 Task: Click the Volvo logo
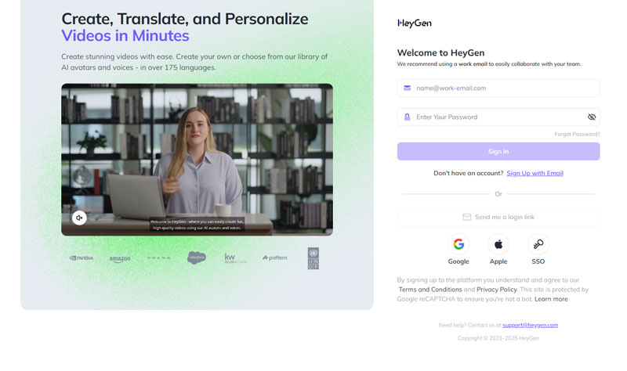[159, 258]
